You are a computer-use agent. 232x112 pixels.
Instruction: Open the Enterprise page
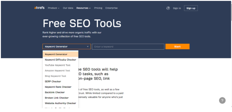coord(111,8)
